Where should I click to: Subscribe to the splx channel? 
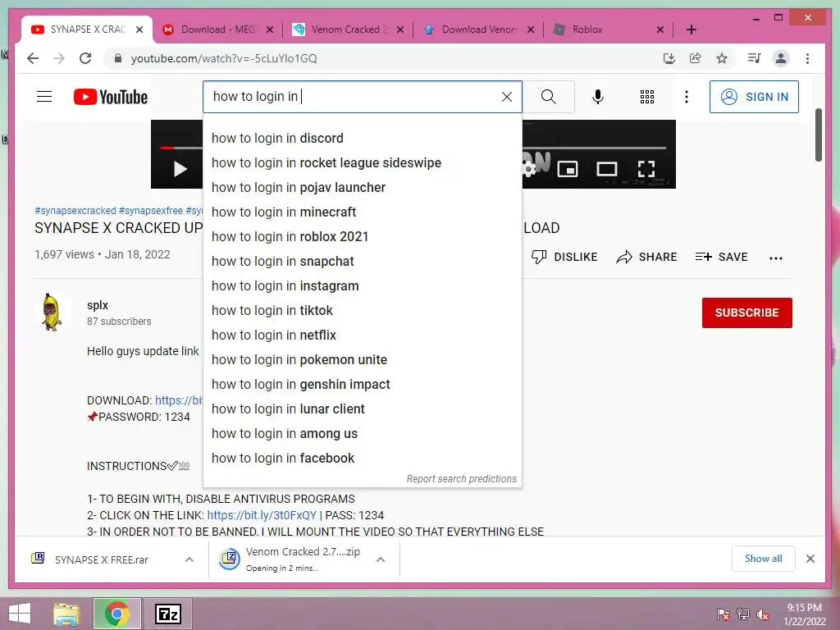coord(746,313)
